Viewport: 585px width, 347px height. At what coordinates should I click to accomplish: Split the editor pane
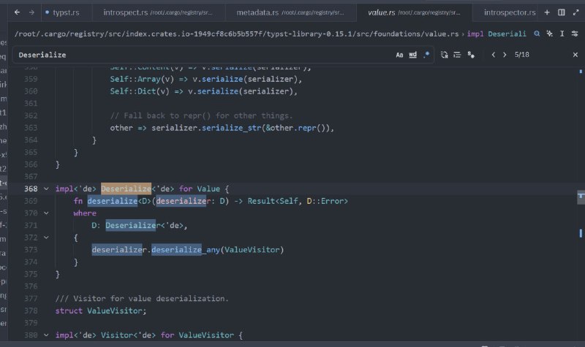click(561, 12)
